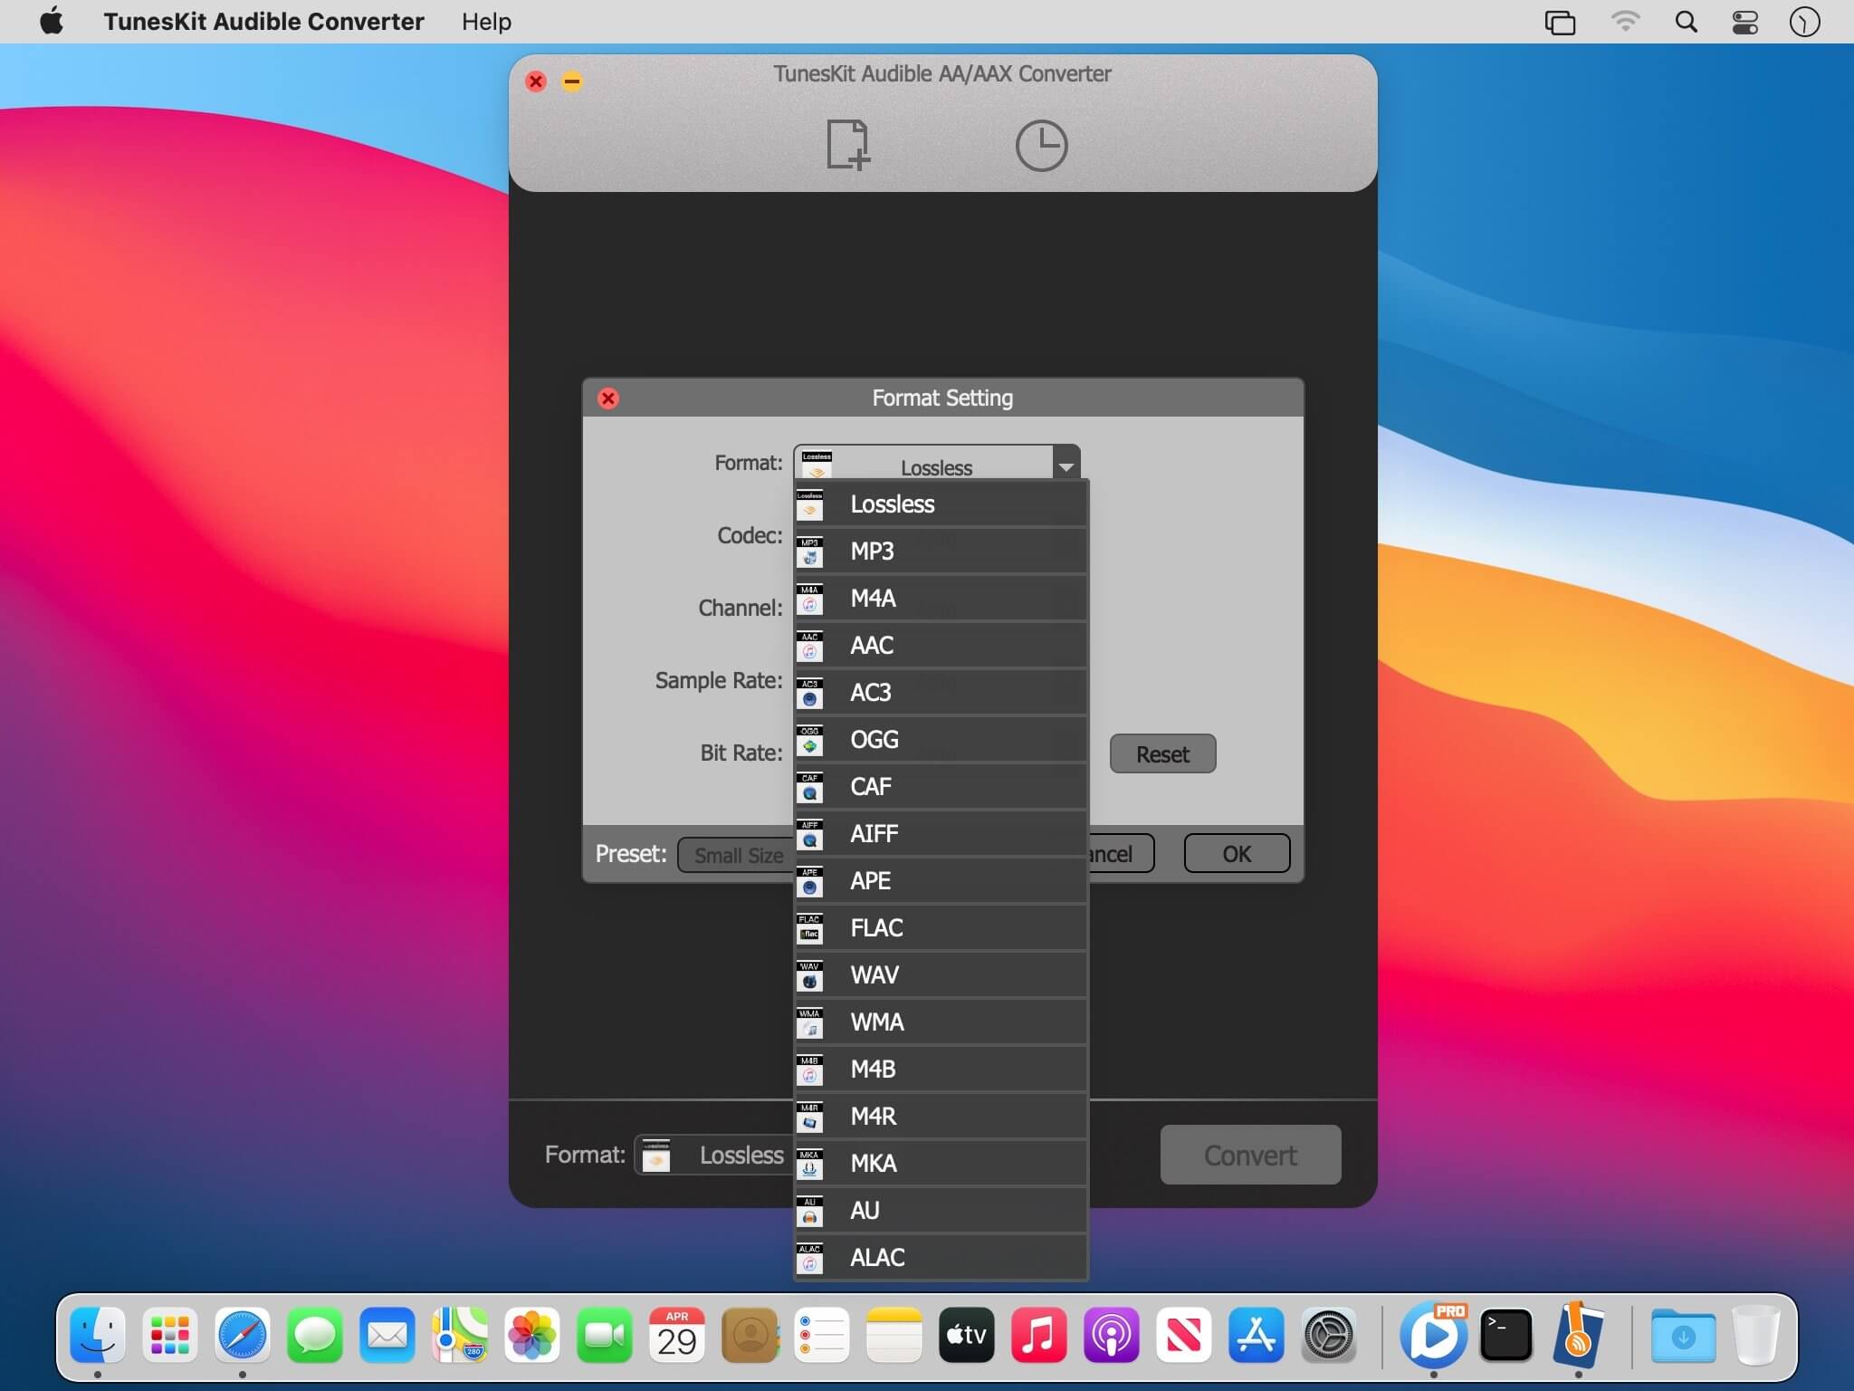Pick AAC from the format dropdown
This screenshot has height=1391, width=1854.
941,645
